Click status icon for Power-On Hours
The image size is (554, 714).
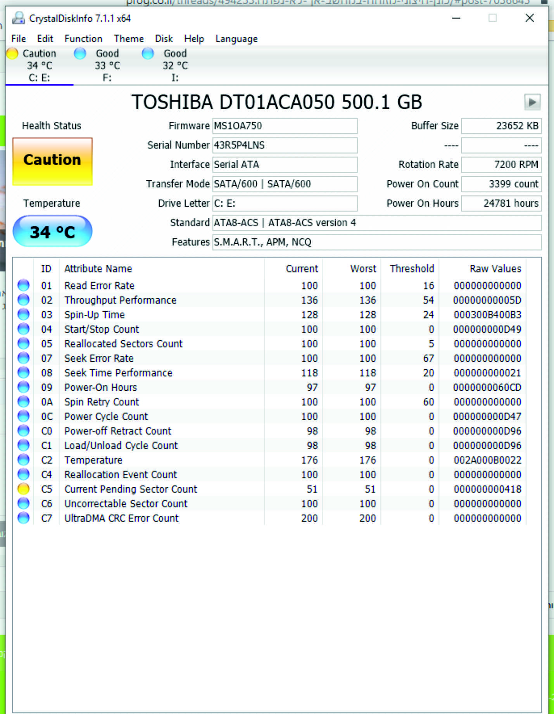click(24, 387)
